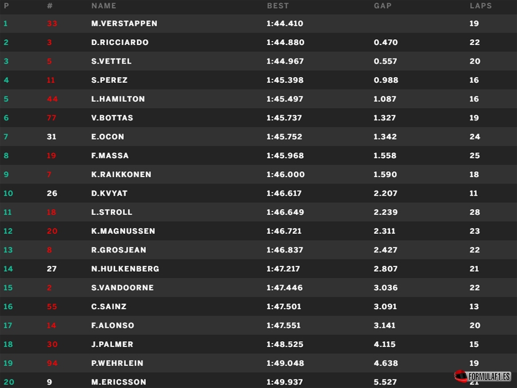Click K.RAIKKONEN best time 1:46.000
The width and height of the screenshot is (517, 388).
click(285, 174)
